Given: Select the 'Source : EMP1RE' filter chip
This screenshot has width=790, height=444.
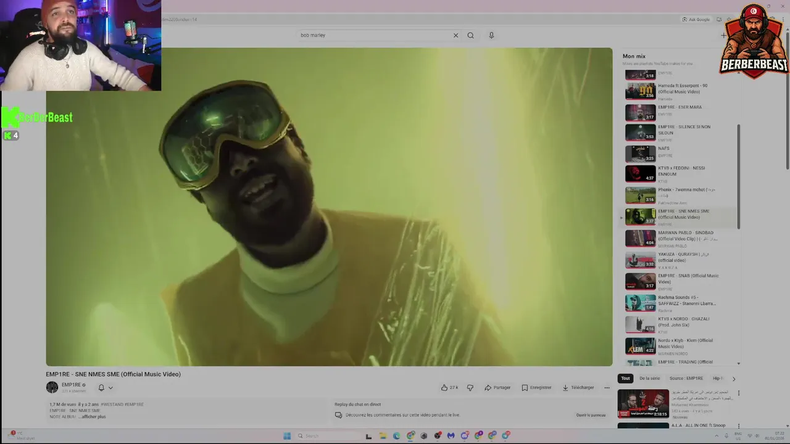Looking at the screenshot, I should click(686, 378).
